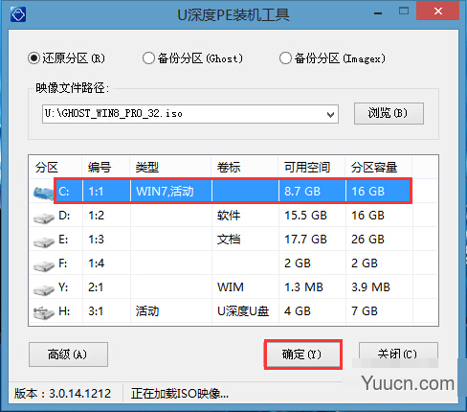
Task: Expand the image file path dropdown arrow
Action: (330, 114)
